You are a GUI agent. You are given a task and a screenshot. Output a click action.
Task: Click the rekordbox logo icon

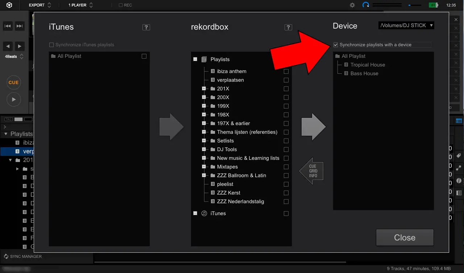(9, 5)
